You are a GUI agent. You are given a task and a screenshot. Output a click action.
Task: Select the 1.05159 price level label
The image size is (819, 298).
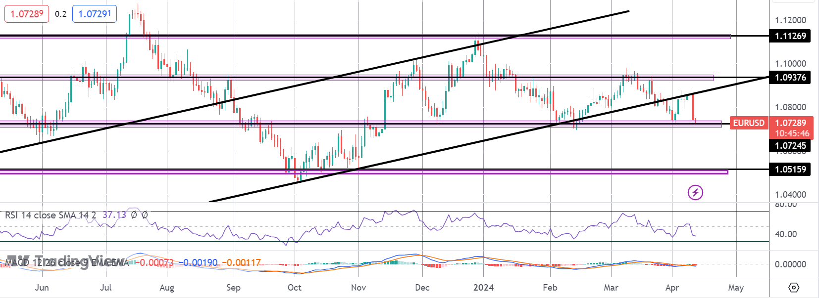(790, 169)
